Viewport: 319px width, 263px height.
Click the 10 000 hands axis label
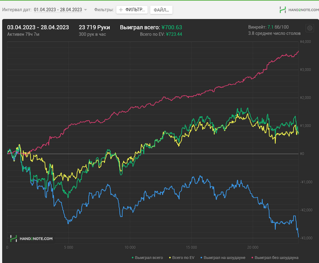click(130, 248)
